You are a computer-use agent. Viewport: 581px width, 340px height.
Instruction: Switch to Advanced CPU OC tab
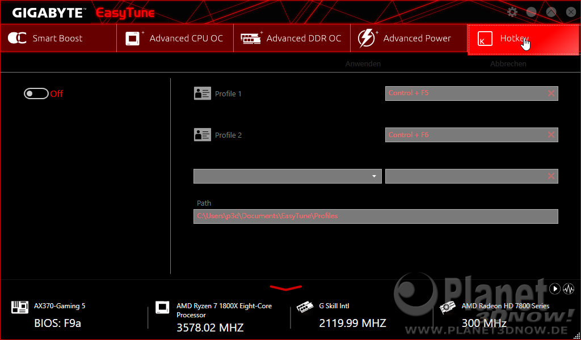pyautogui.click(x=175, y=38)
